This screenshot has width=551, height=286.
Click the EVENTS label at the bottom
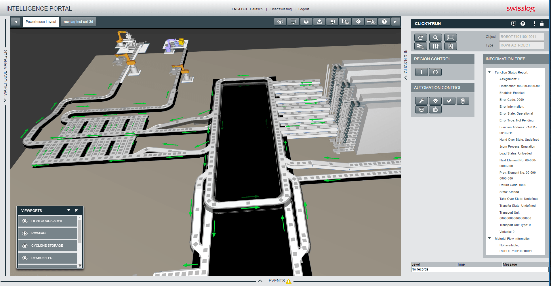277,281
